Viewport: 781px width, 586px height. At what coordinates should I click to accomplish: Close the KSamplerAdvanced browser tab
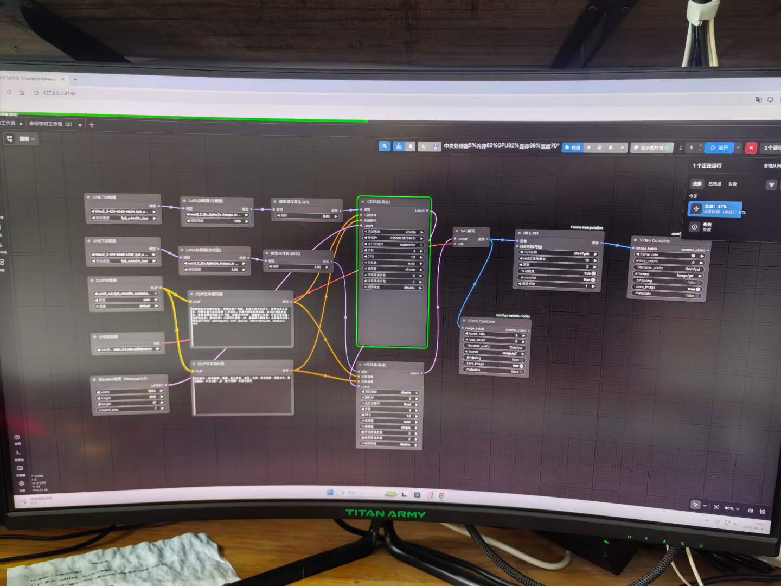[x=63, y=79]
